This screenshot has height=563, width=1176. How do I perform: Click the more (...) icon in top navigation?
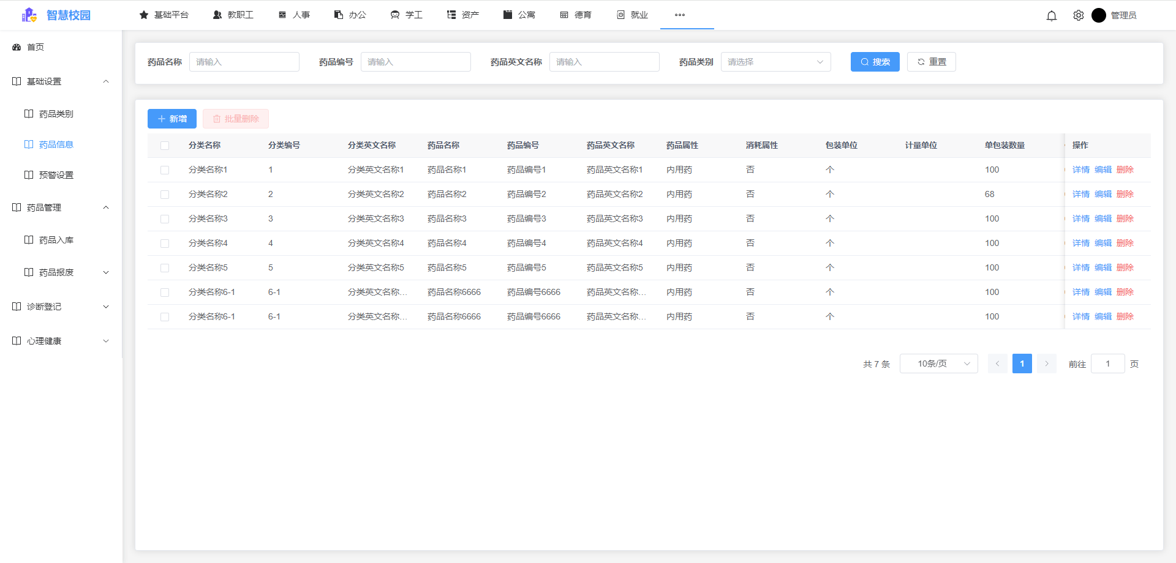pyautogui.click(x=679, y=15)
